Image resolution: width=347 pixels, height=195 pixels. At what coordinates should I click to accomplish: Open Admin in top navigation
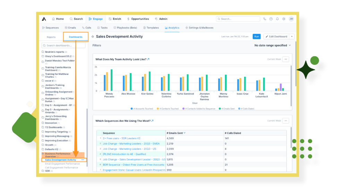point(161,19)
